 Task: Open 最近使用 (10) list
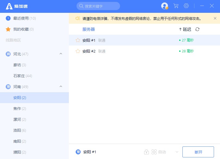click(34, 18)
